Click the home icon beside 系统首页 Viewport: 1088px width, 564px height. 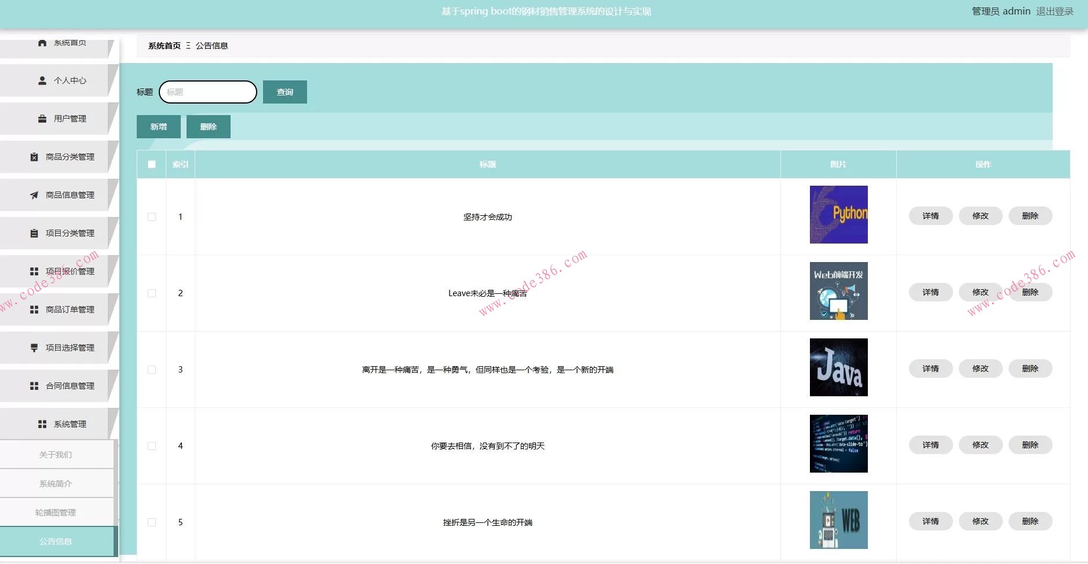(42, 43)
